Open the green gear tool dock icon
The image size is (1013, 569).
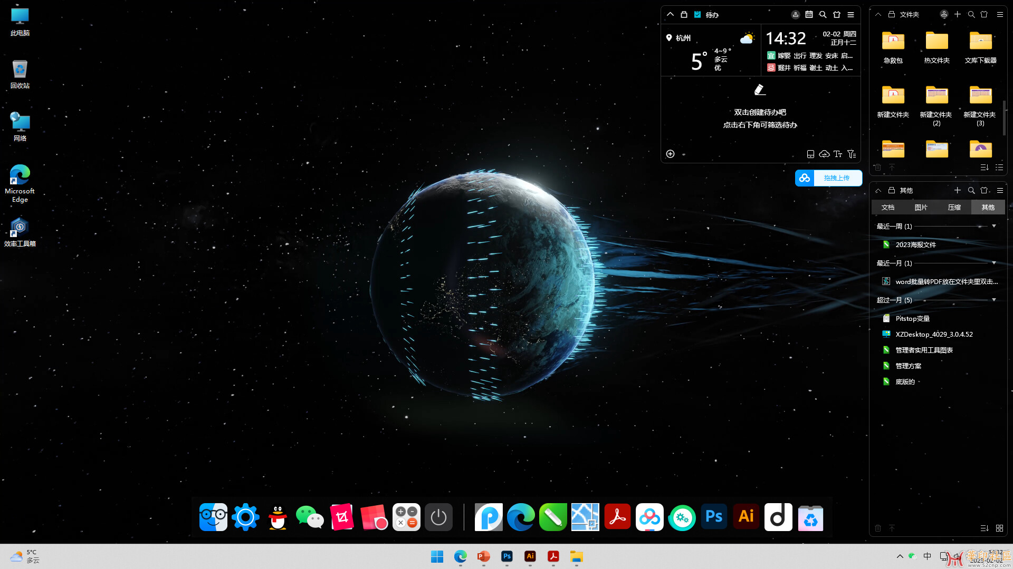(x=682, y=517)
